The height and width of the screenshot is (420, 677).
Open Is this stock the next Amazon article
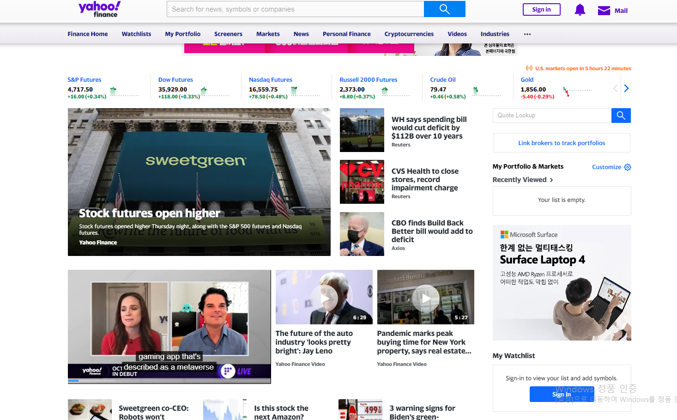tap(281, 412)
